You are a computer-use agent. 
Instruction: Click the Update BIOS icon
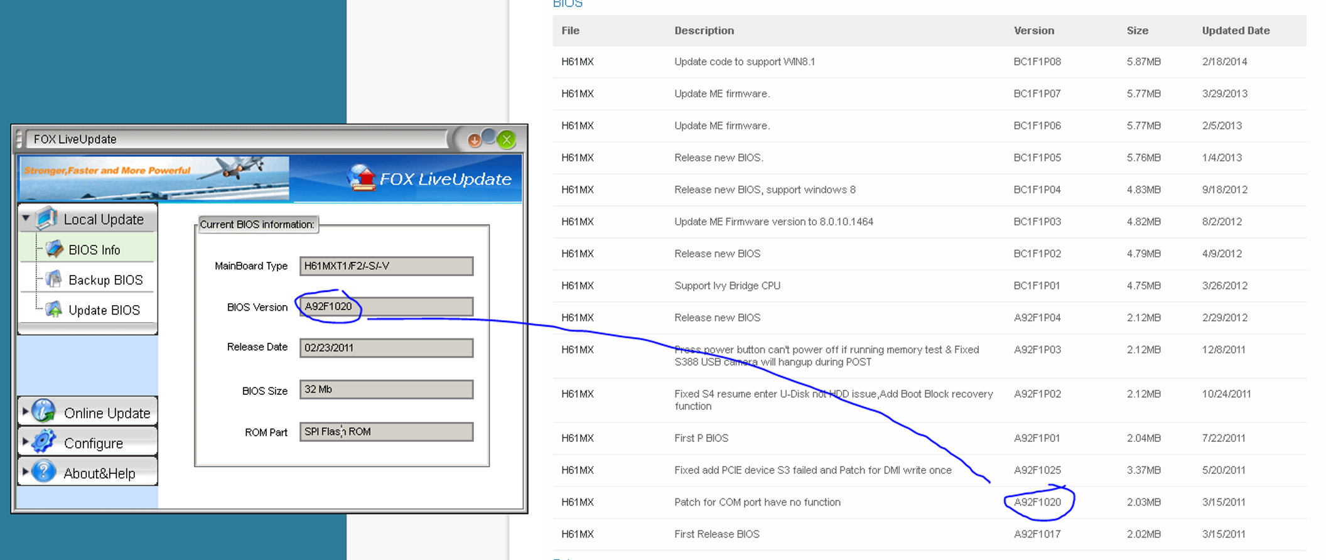pyautogui.click(x=55, y=310)
